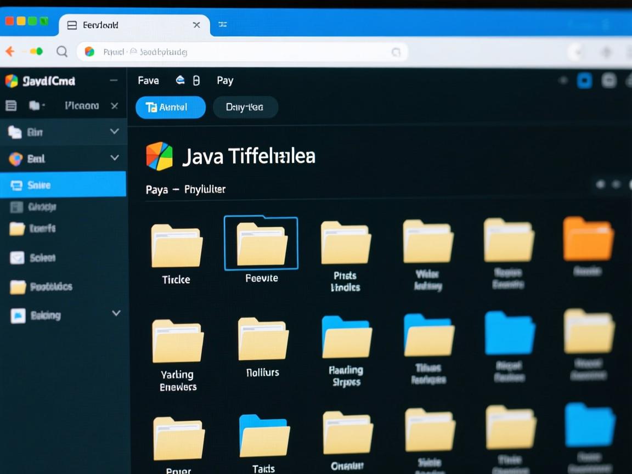Navigate back with the browser back arrow

9,51
